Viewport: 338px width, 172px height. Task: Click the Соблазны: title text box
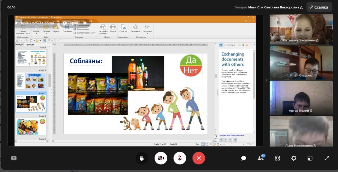86,61
